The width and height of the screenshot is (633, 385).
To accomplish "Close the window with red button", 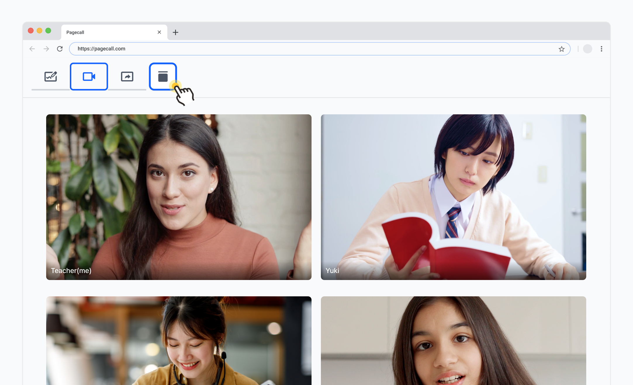I will click(x=31, y=31).
